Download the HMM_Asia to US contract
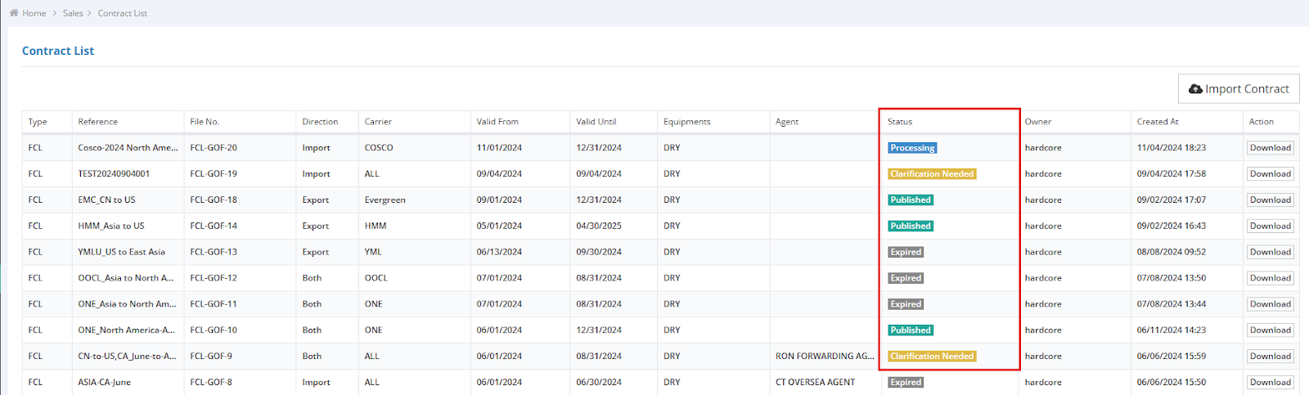 pos(1270,227)
